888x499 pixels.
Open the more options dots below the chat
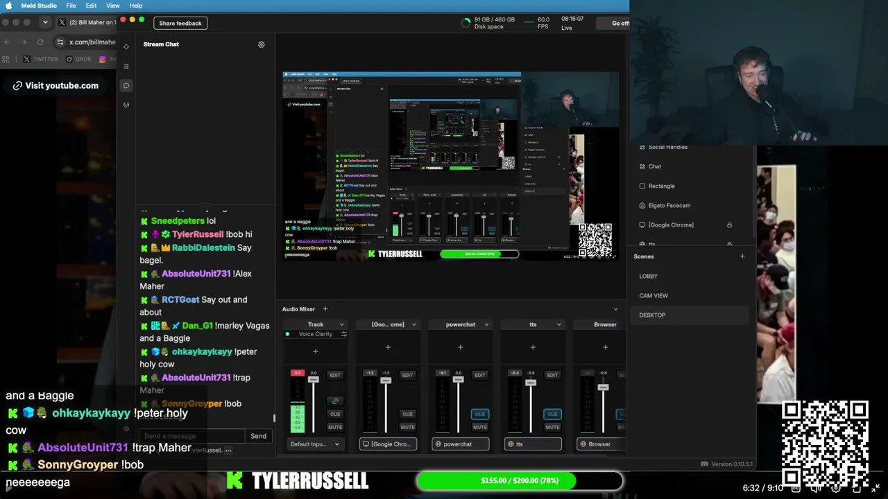pyautogui.click(x=228, y=450)
